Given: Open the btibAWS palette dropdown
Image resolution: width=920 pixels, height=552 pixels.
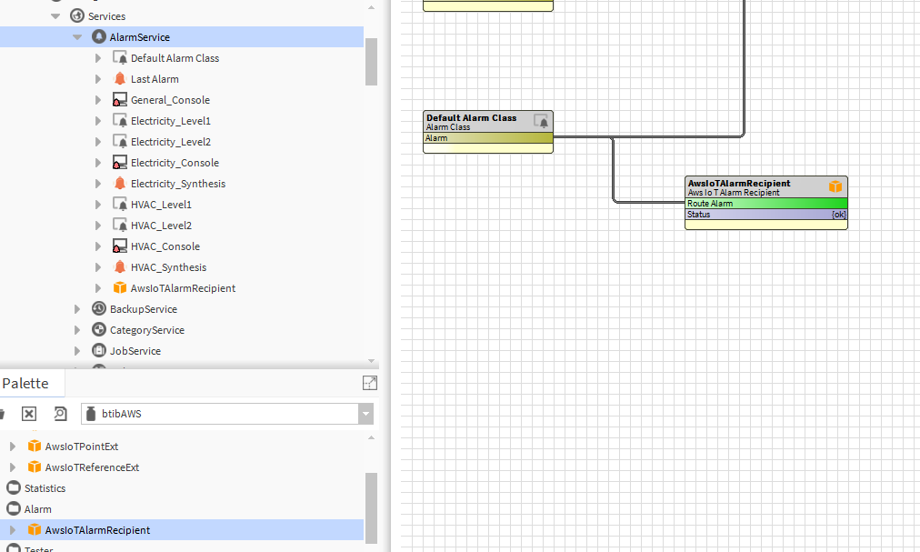Looking at the screenshot, I should [x=365, y=414].
